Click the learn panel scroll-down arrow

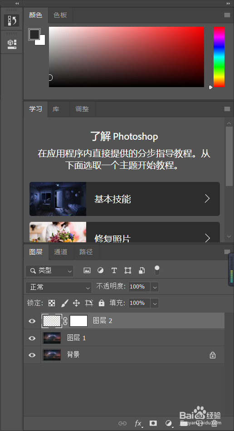[229, 236]
